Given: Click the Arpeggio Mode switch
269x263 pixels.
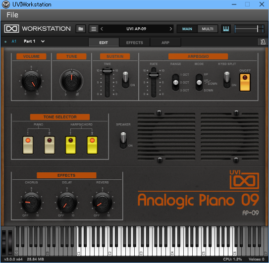Looking at the screenshot, I should (x=199, y=82).
